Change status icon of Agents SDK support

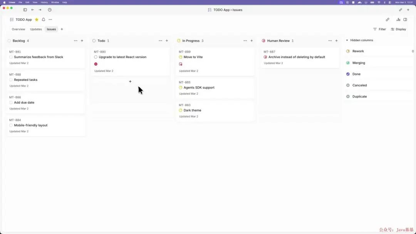(181, 87)
